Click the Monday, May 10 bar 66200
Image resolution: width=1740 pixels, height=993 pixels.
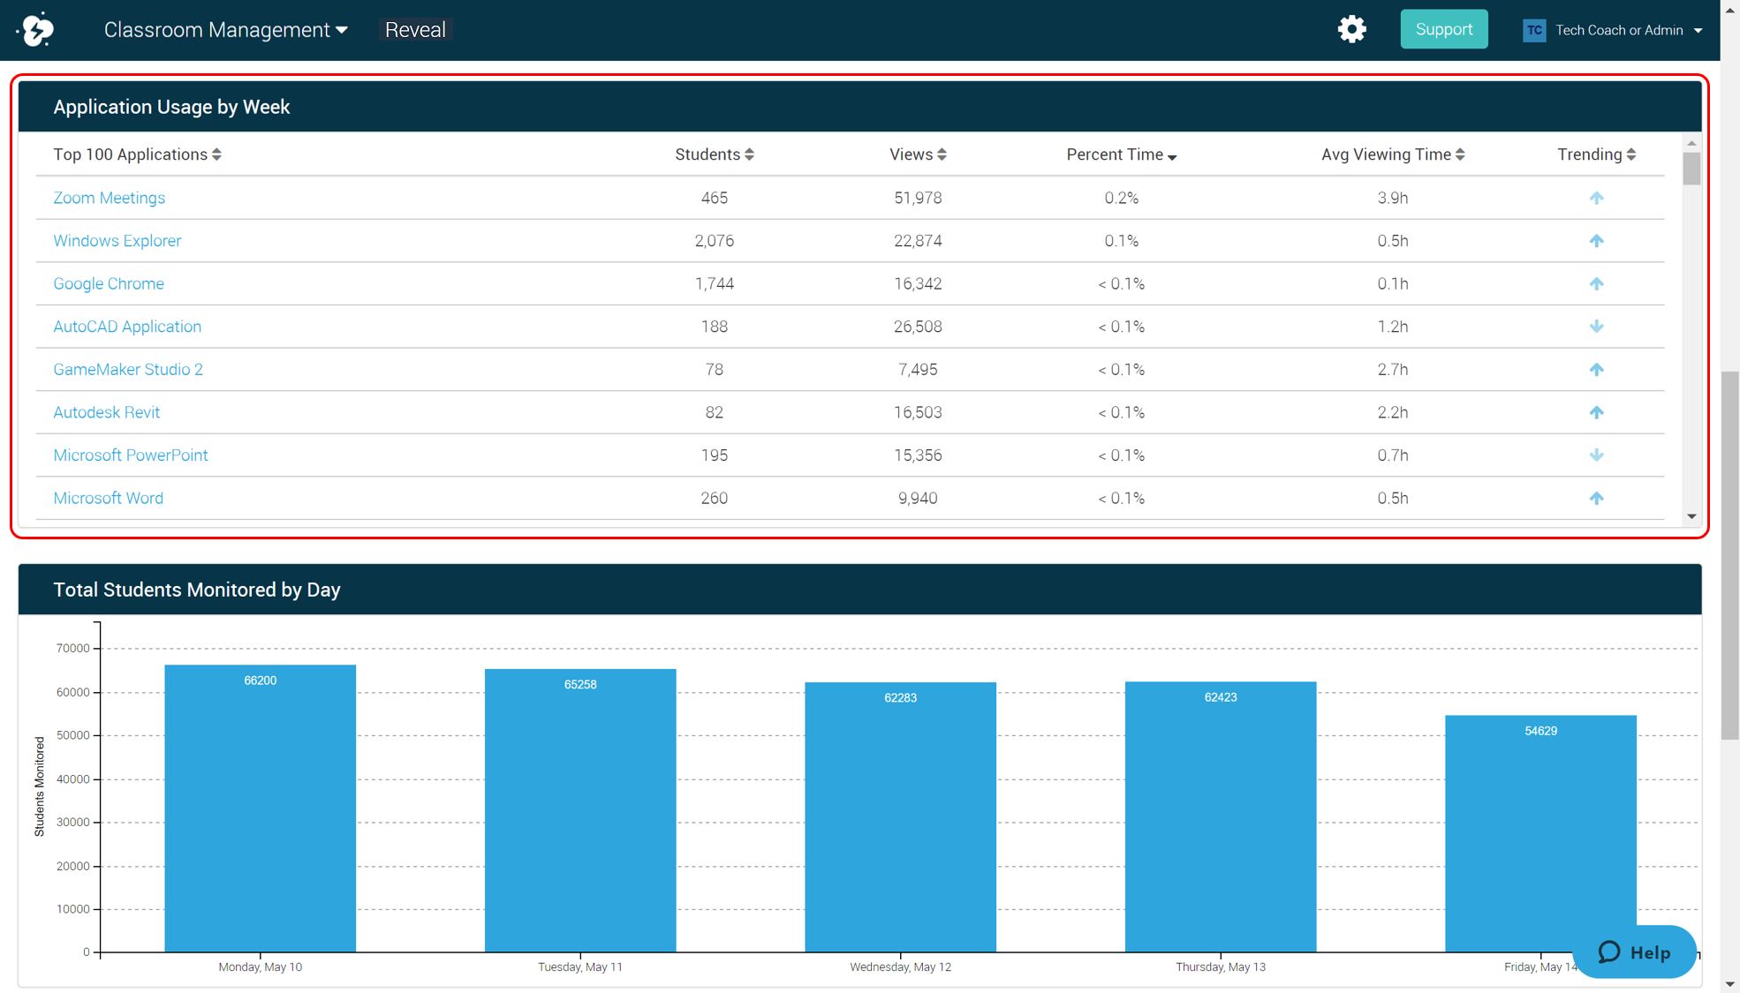pos(261,809)
